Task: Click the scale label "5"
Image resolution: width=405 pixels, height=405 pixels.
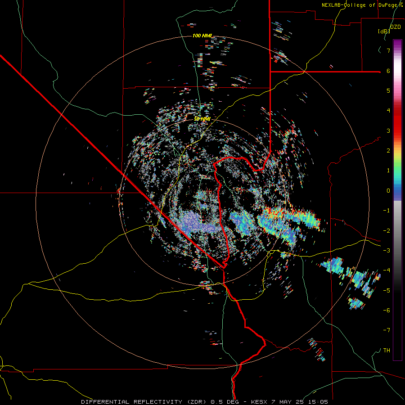Action: click(388, 90)
